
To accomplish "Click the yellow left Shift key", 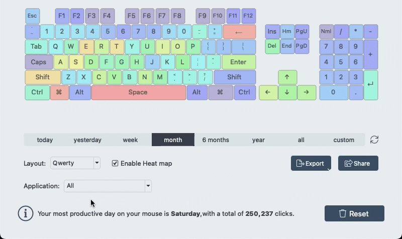I will [x=42, y=77].
